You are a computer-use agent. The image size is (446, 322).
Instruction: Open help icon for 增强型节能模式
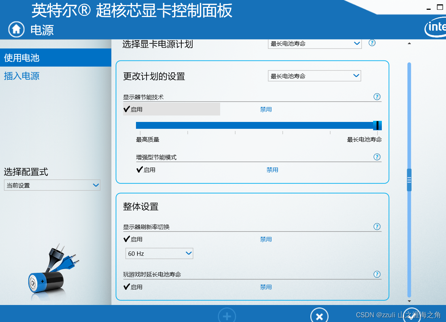[x=377, y=157]
